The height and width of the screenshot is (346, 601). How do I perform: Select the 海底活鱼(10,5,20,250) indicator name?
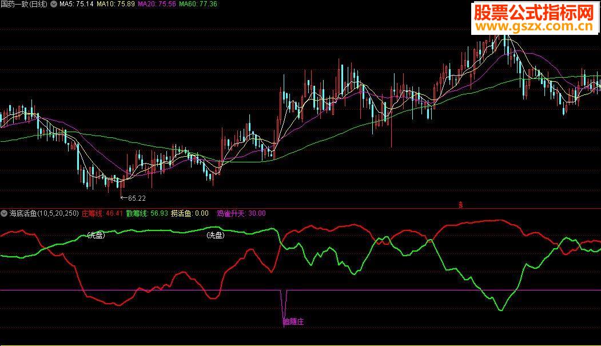(x=43, y=213)
